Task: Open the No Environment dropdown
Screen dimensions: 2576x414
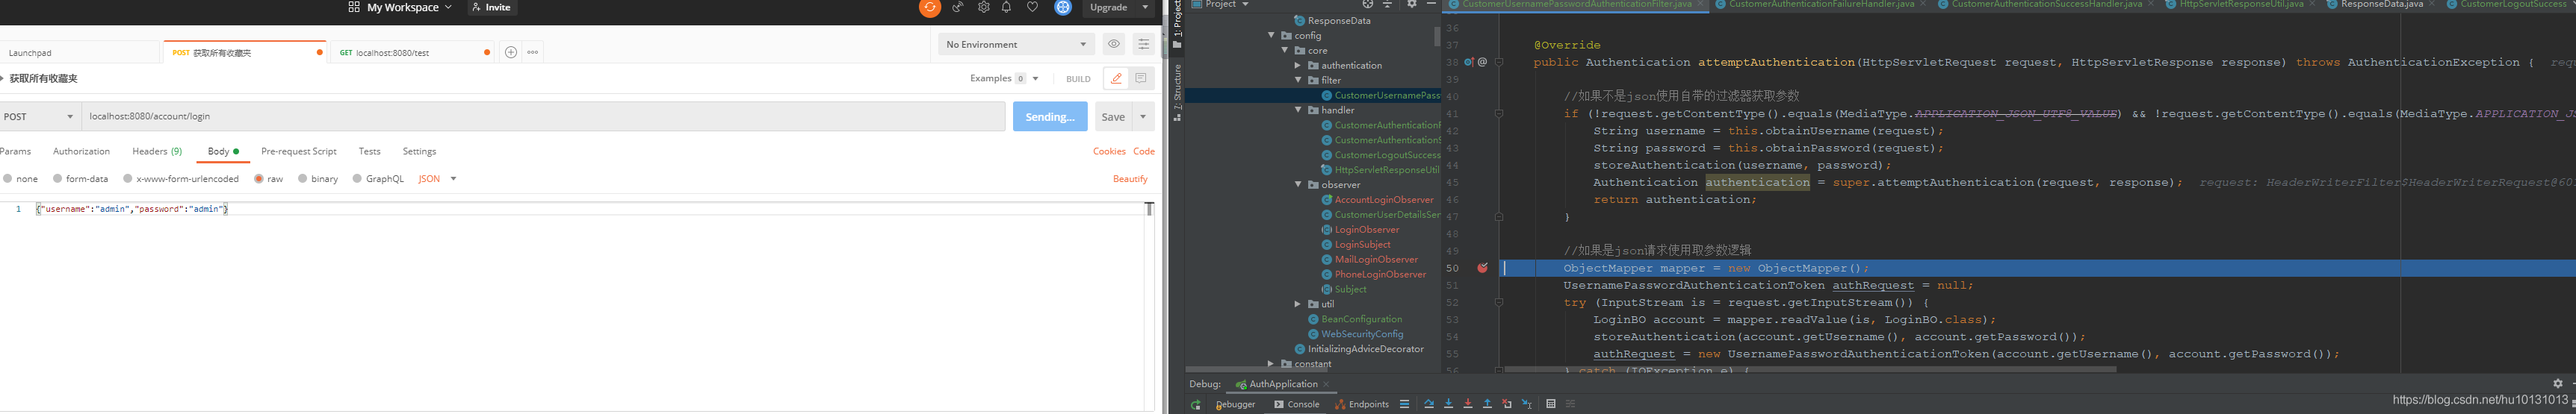Action: tap(1015, 44)
